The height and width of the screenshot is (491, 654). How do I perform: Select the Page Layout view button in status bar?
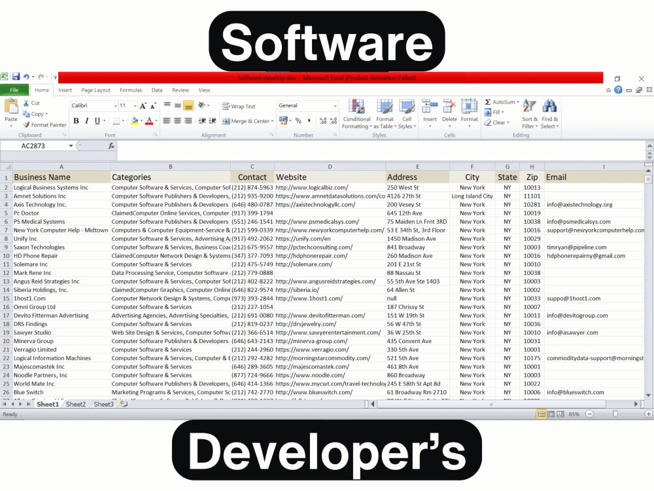[x=551, y=414]
